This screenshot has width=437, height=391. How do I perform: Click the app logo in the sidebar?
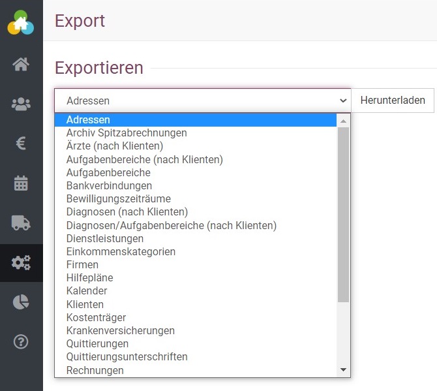pos(21,23)
